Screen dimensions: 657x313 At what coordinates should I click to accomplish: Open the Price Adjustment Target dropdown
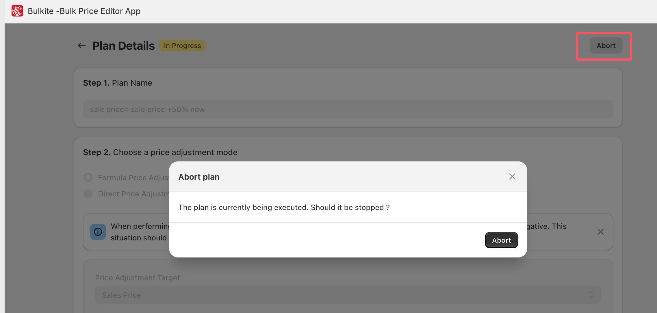coord(348,295)
